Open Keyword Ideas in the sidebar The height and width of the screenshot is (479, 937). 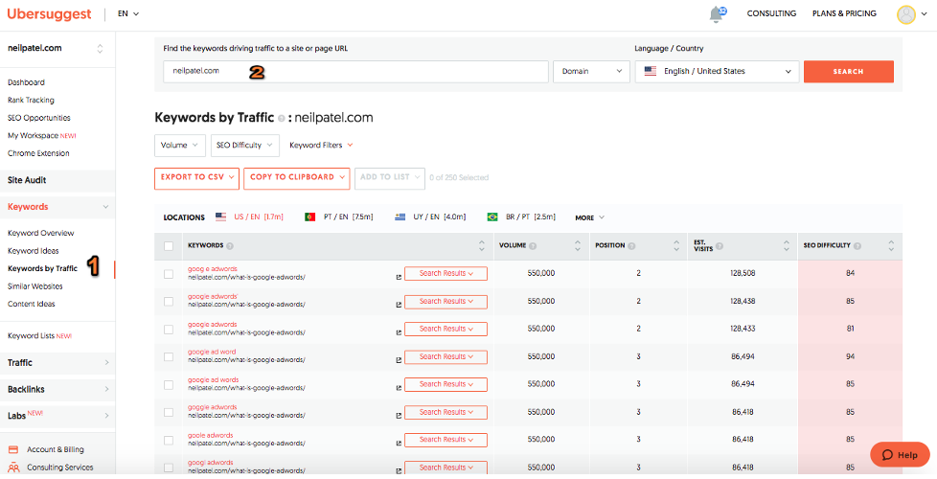pos(34,251)
